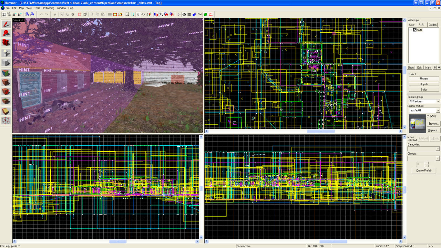Expand the Auto visgroup tree node

(411, 30)
